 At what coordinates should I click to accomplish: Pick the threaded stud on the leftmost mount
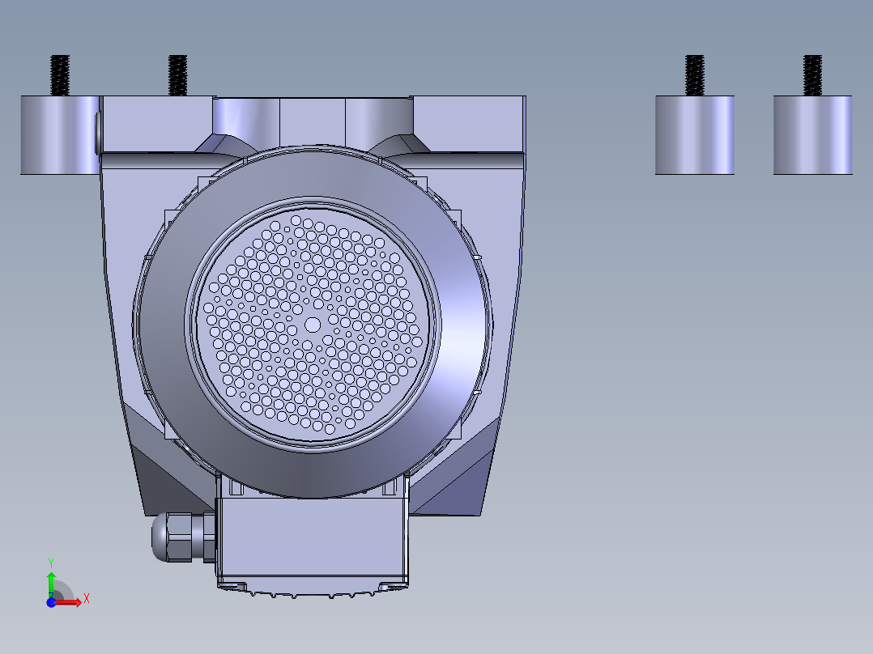[x=60, y=75]
